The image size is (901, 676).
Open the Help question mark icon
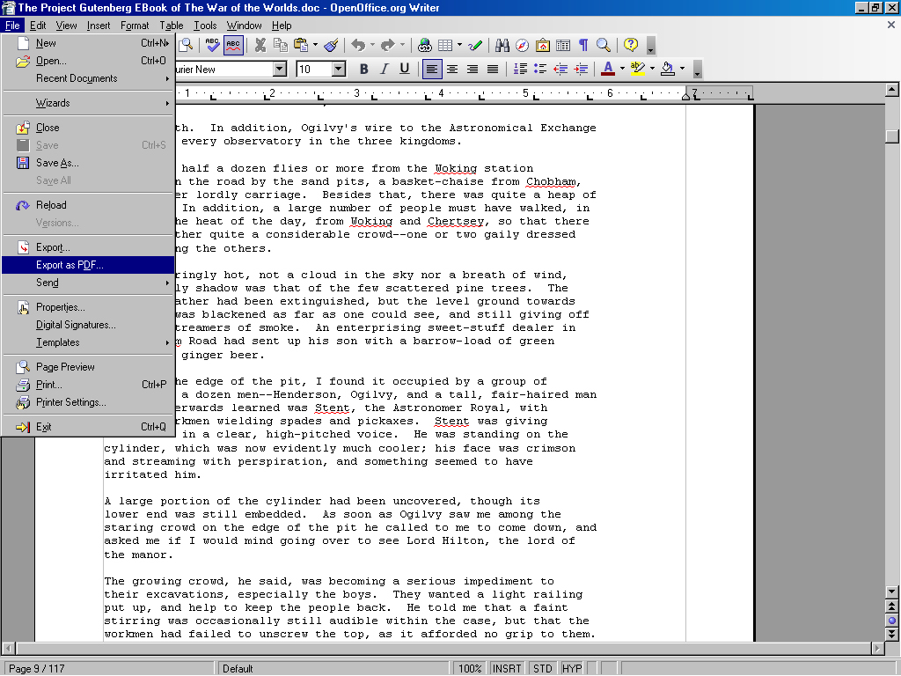point(631,45)
